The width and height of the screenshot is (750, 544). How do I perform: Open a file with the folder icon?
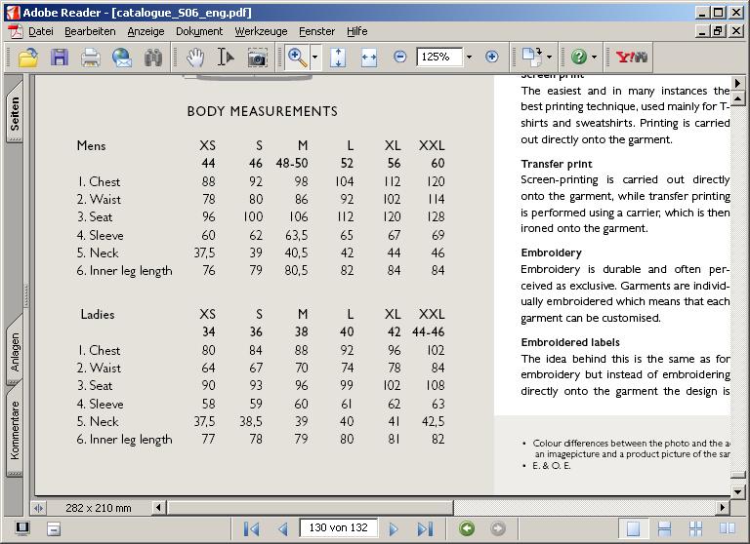(27, 58)
